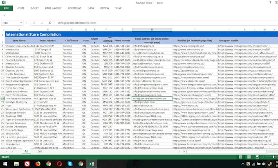Click the email info@petitealternative.com cell
Viewport: 278px width, 168px height.
152,99
